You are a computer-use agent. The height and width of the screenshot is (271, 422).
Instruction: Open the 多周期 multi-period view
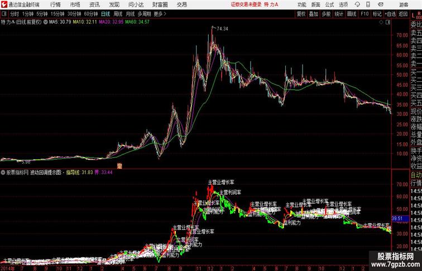[144, 14]
